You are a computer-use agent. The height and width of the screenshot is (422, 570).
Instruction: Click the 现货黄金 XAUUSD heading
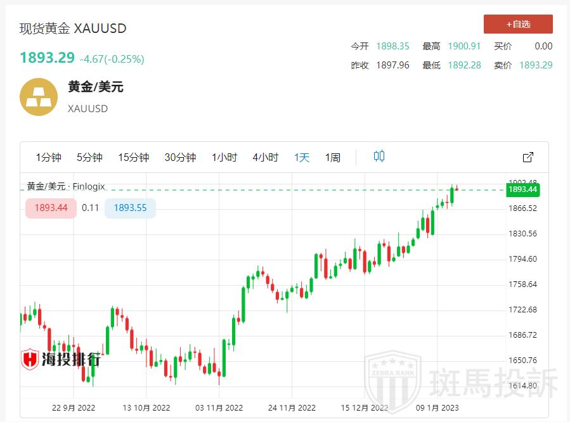73,29
